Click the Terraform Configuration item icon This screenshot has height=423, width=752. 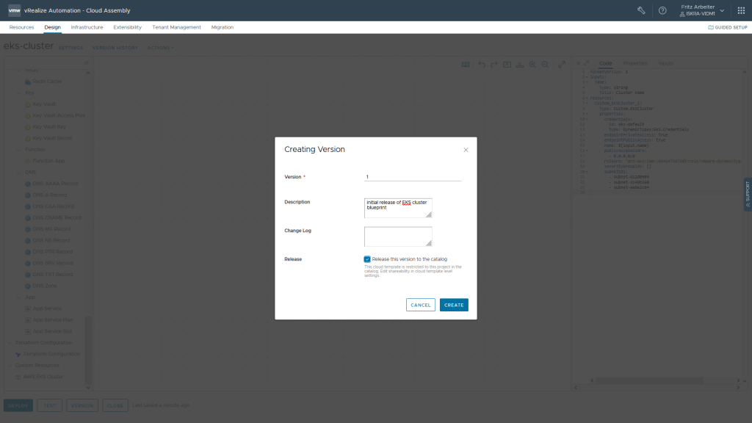tap(18, 355)
